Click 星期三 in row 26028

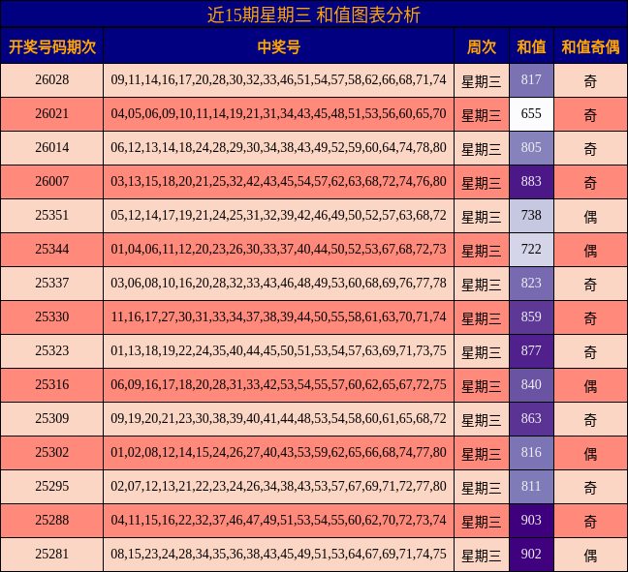[x=482, y=81]
